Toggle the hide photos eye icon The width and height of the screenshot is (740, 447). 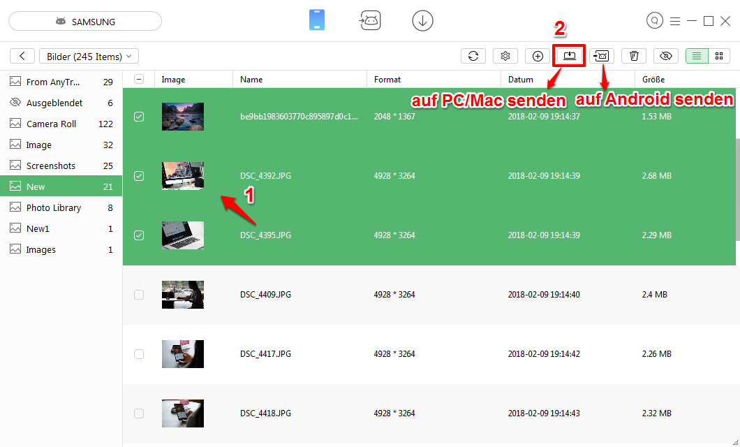(666, 57)
